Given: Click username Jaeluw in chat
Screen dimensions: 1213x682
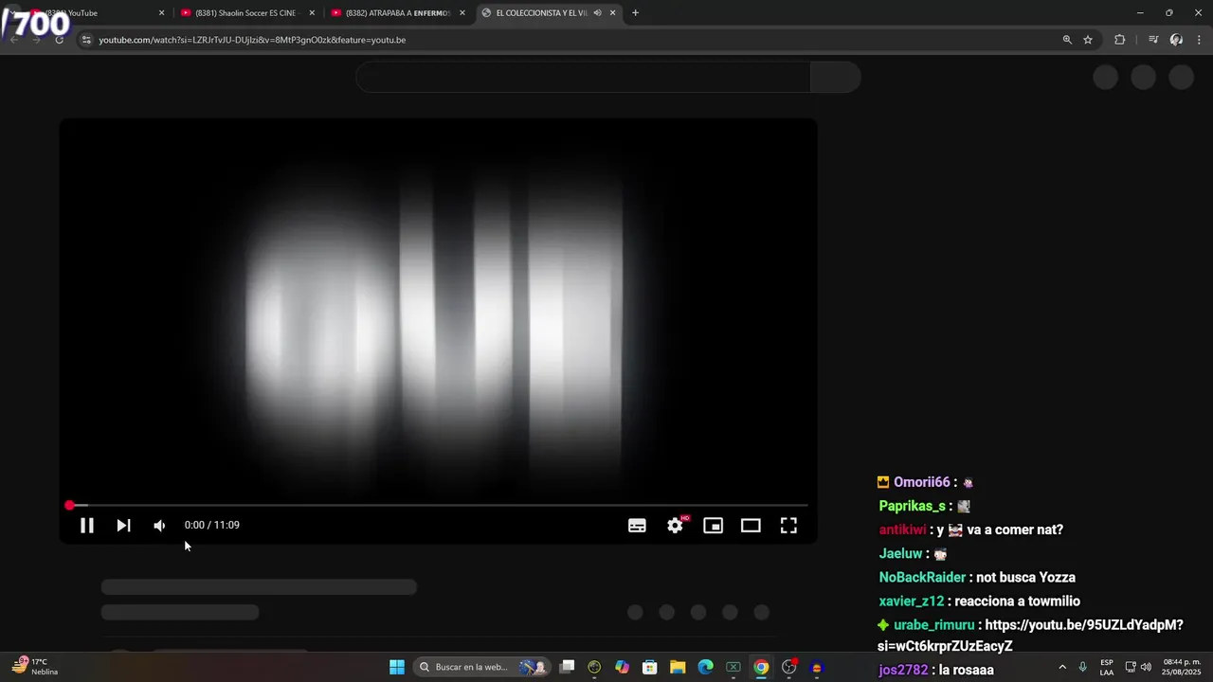Looking at the screenshot, I should (900, 553).
